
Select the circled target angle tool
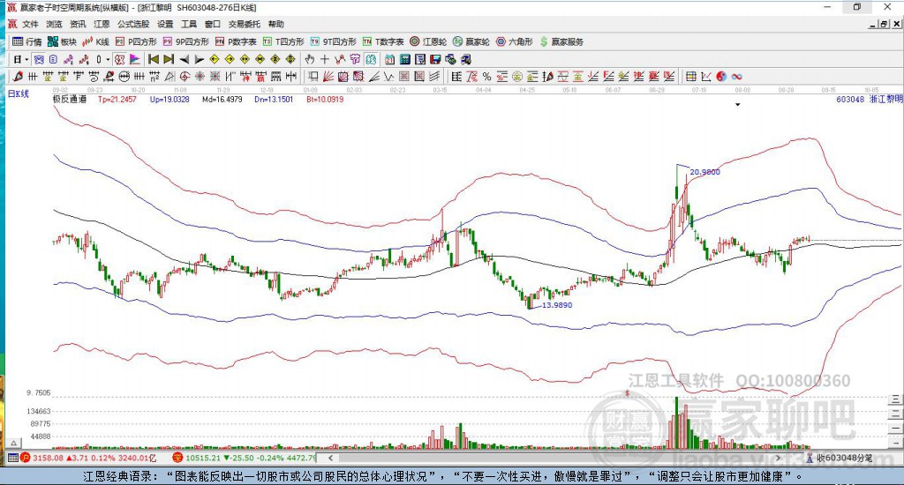click(x=185, y=76)
